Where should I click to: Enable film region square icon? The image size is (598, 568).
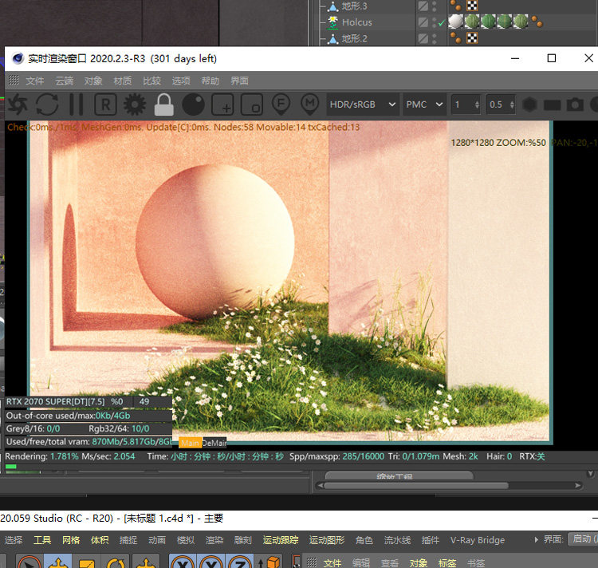click(x=252, y=105)
